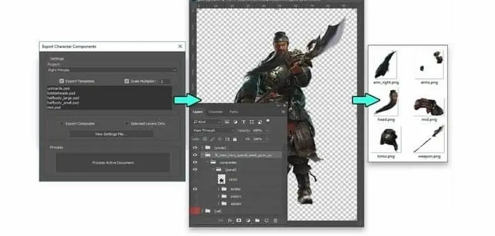Check the Export Composite option
This screenshot has width=495, height=236.
pyautogui.click(x=62, y=124)
